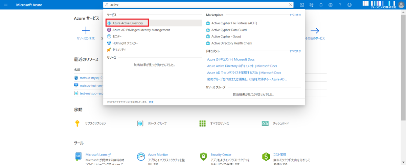This screenshot has width=406, height=165.
Task: Click the セキュリティ icon
Action: click(x=109, y=50)
